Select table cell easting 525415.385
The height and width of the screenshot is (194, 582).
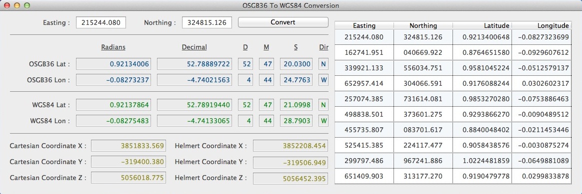(364, 146)
